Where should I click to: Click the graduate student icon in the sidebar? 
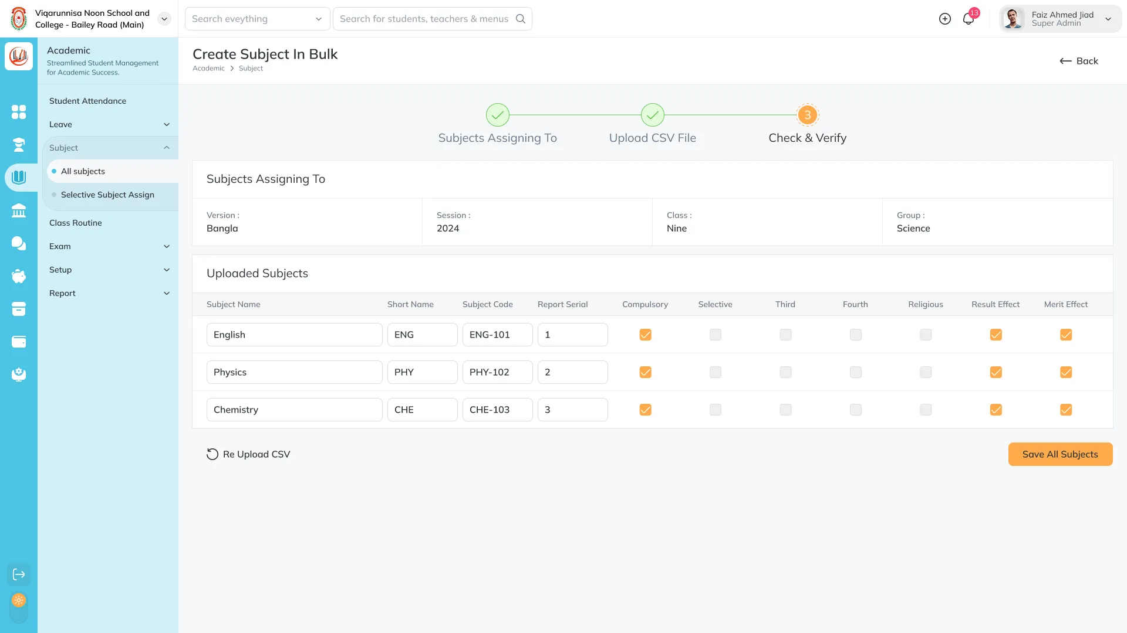coord(19,145)
